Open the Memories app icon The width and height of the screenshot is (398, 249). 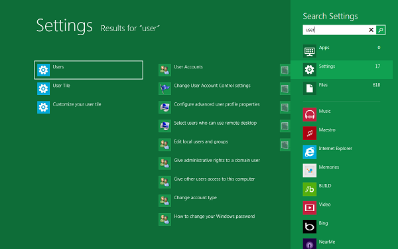tap(309, 171)
